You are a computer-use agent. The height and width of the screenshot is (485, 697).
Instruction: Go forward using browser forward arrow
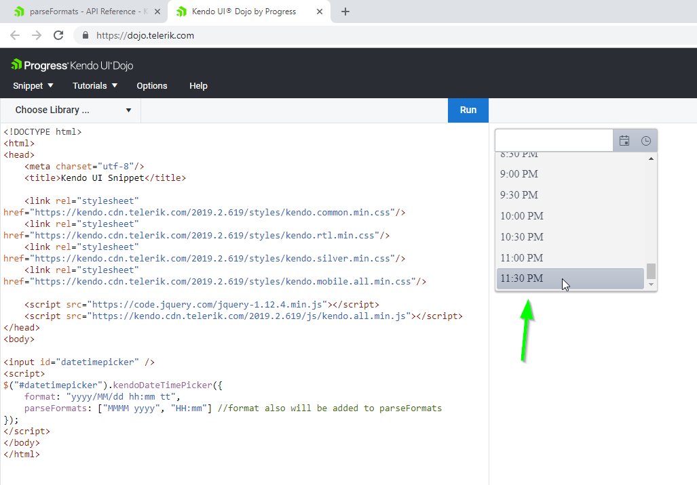pos(37,35)
